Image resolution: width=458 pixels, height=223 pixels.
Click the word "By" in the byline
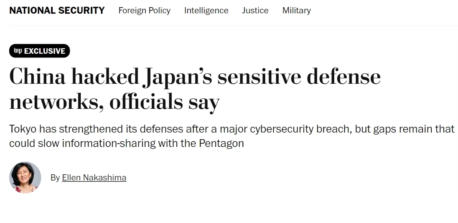point(55,178)
